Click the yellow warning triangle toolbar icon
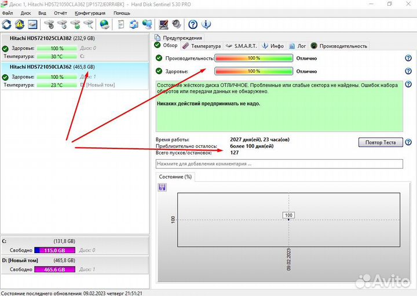This screenshot has width=417, height=296. coord(20,24)
